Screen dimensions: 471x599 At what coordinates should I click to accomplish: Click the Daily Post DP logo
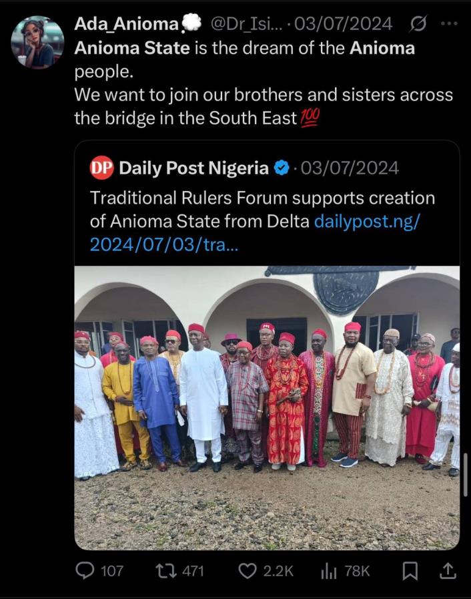[101, 168]
